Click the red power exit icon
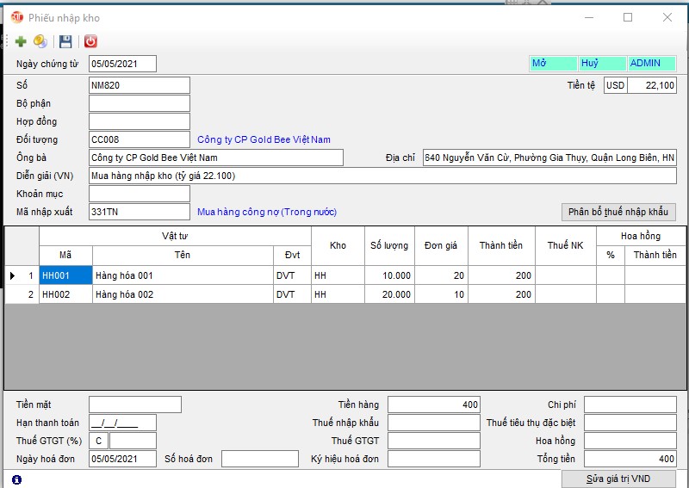Screen dimensions: 689x488 coord(90,41)
